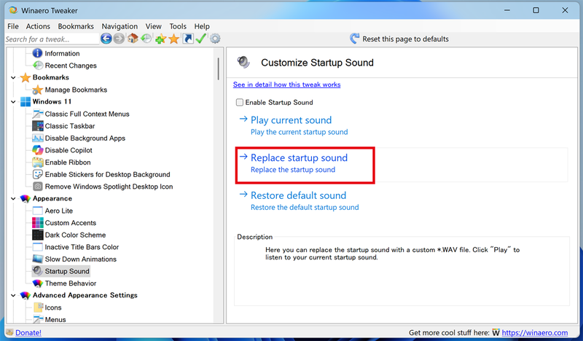Click the Disable Copilot colorful icon
The height and width of the screenshot is (341, 583).
pyautogui.click(x=38, y=150)
